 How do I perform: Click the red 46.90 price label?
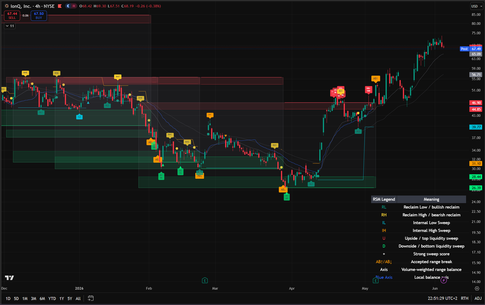pos(476,103)
